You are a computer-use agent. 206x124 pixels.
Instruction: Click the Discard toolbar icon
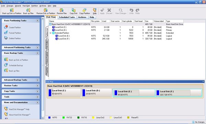109,10
